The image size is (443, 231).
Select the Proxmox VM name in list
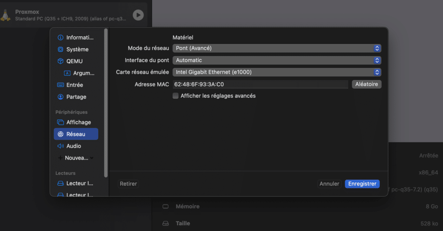point(27,12)
